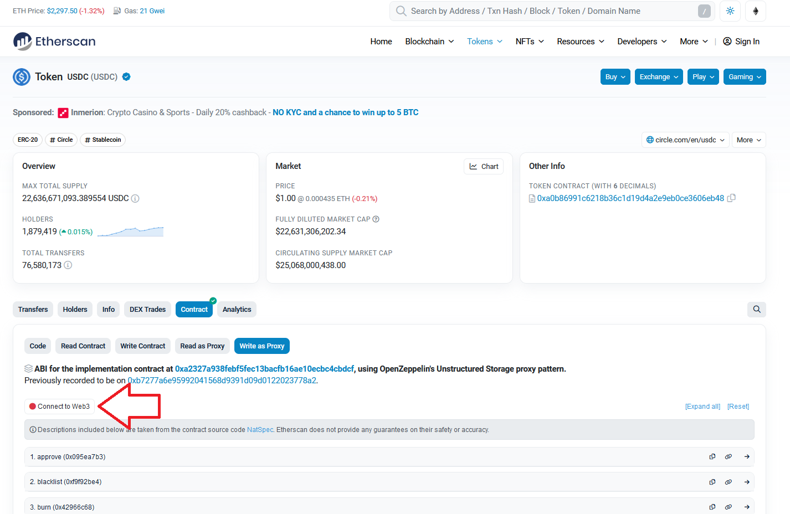Image resolution: width=790 pixels, height=514 pixels.
Task: Click the Etherscan logo
Action: (54, 42)
